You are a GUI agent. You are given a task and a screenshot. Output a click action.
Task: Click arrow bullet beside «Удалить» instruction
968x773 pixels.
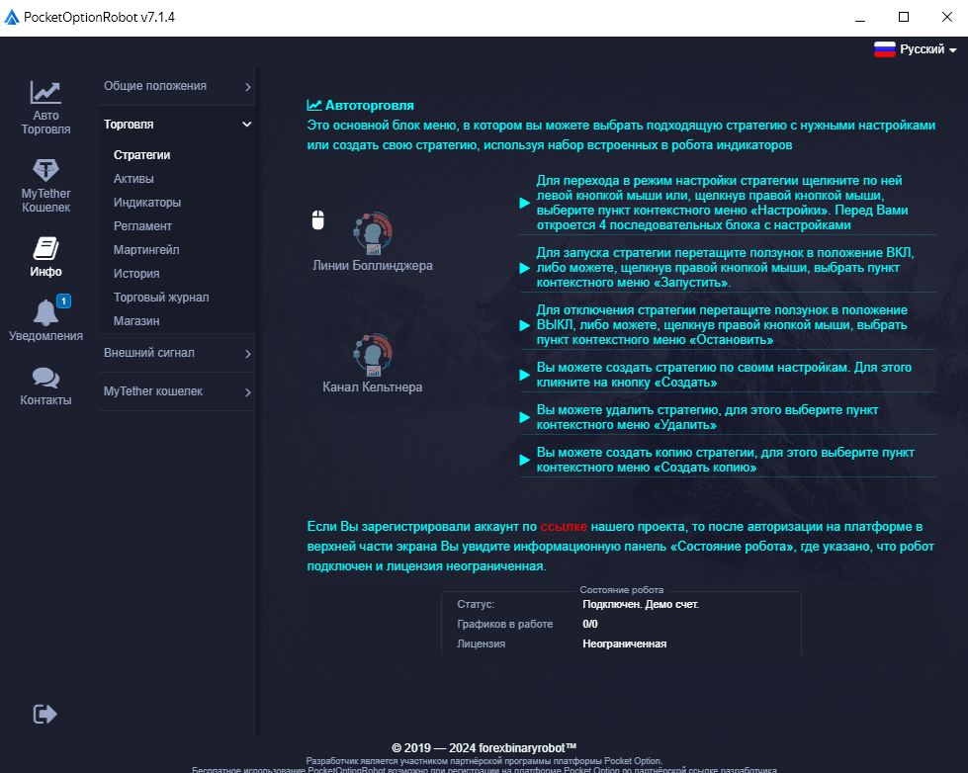(525, 417)
